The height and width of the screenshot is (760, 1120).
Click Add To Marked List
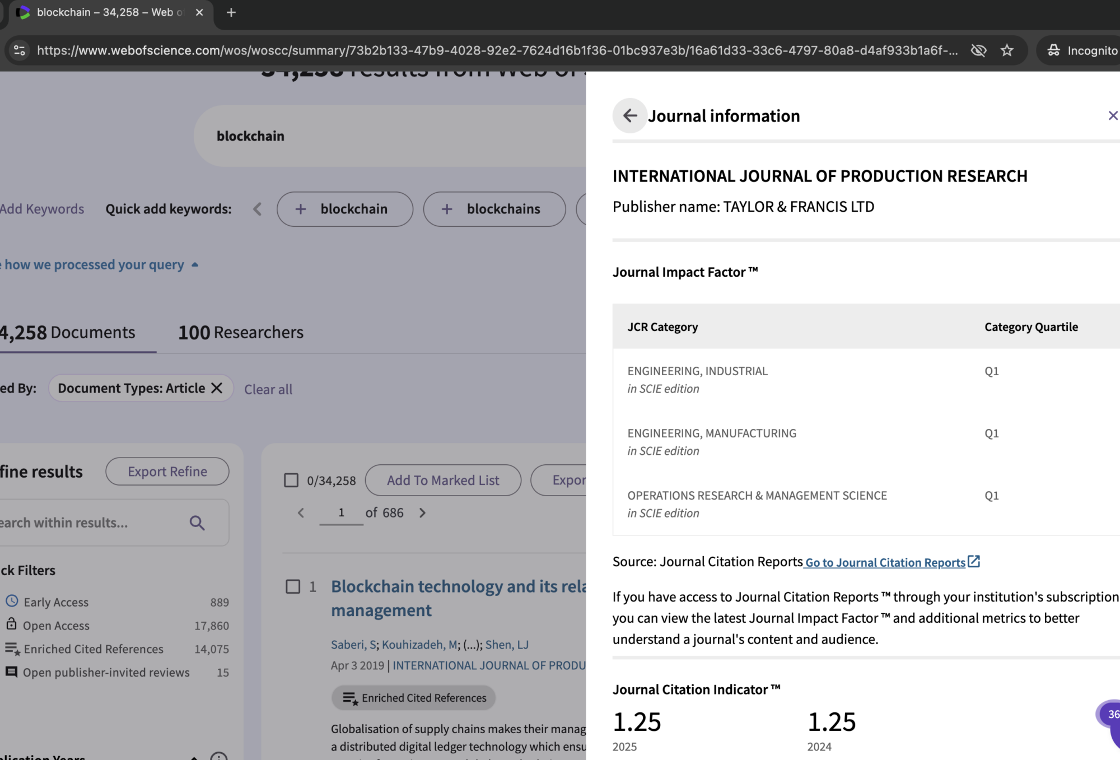[443, 481]
